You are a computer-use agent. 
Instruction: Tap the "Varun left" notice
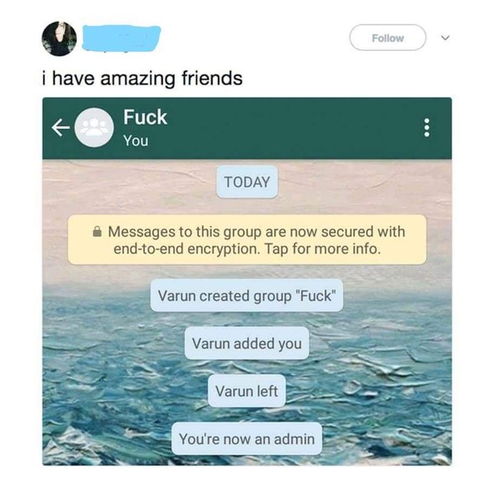click(247, 391)
